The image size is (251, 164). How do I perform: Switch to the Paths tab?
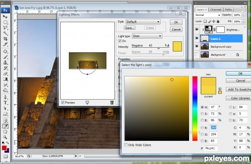point(228,10)
